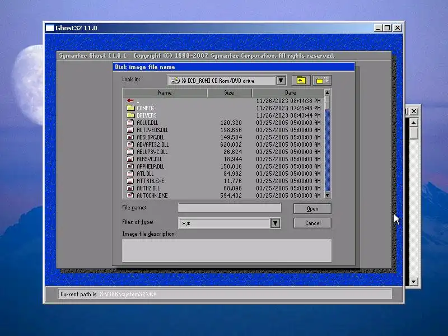
Task: Click the Ghost32 title bar window icon
Action: [50, 27]
